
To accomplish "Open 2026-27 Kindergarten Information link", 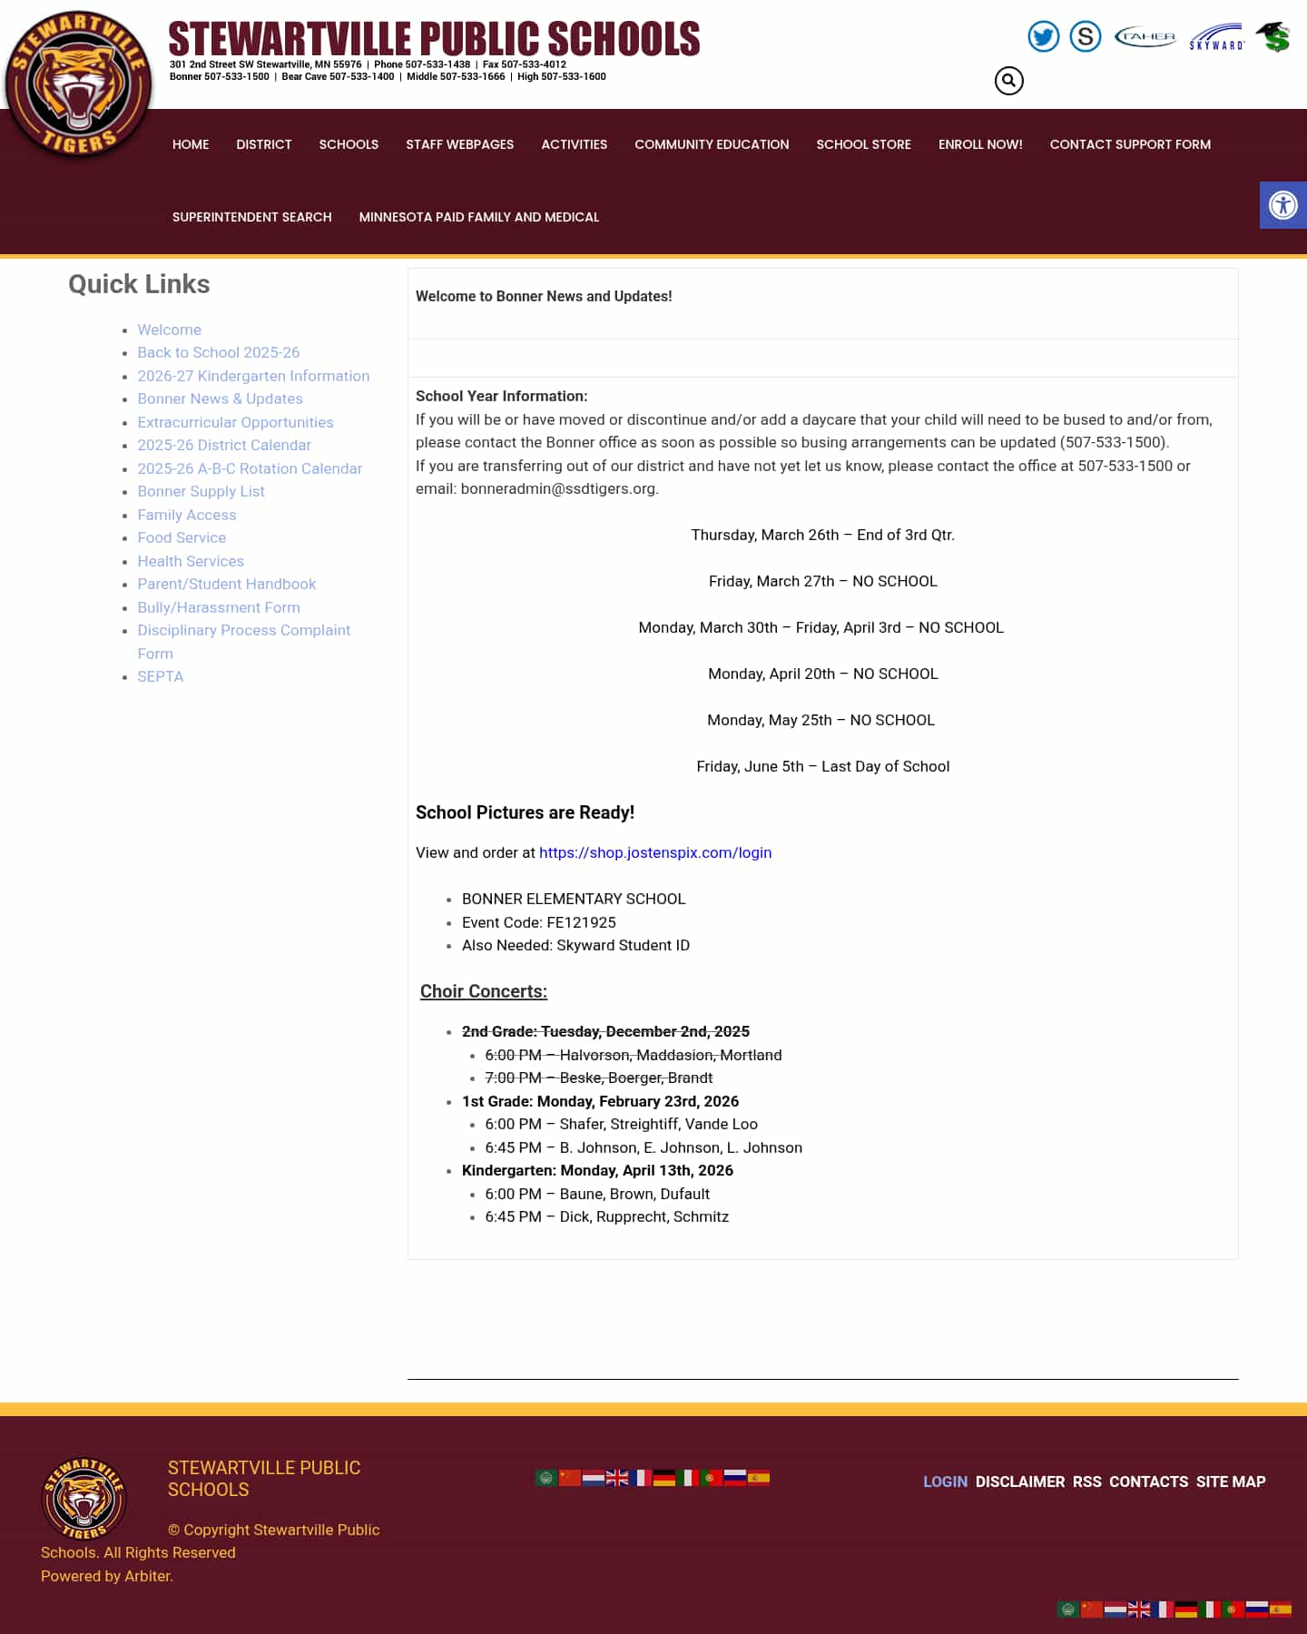I will 253,376.
